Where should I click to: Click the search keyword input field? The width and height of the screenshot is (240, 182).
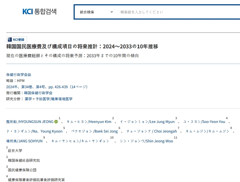click(177, 12)
